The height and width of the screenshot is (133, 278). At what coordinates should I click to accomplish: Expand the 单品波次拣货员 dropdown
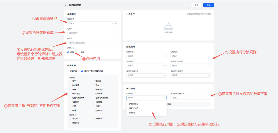pyautogui.click(x=190, y=66)
